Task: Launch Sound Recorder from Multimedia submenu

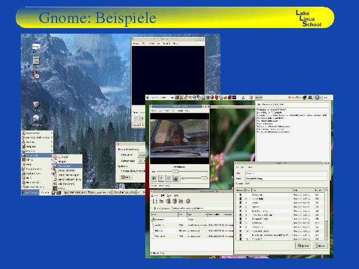Action: (67, 170)
